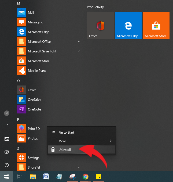Open Microsoft Edge icon in the app list
Screen dimensions: 173x182
(x=21, y=32)
